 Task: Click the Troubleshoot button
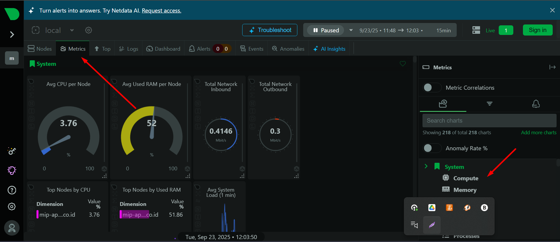tap(270, 30)
